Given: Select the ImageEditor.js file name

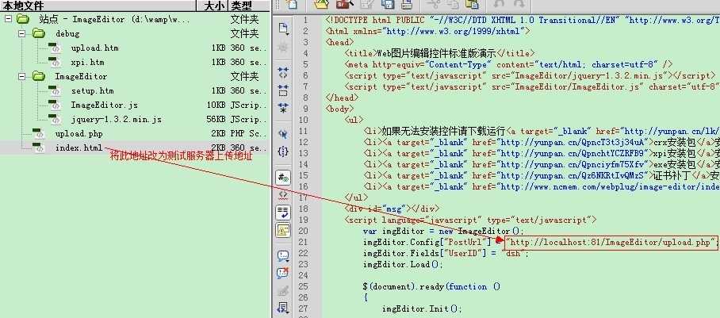Looking at the screenshot, I should point(104,105).
